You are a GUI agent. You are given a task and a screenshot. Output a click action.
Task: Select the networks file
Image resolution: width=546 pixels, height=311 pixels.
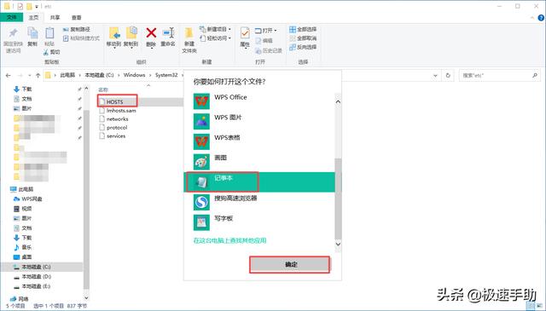click(x=113, y=119)
